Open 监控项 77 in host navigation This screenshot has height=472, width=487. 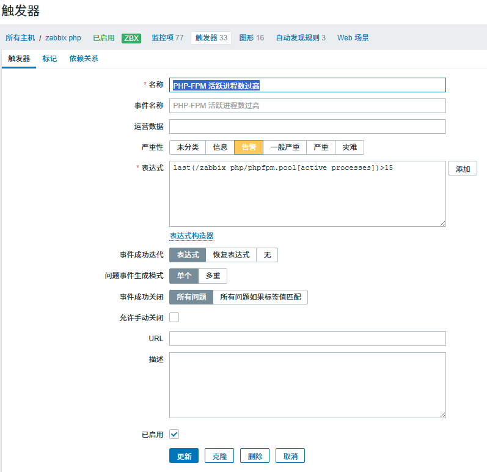coord(167,38)
